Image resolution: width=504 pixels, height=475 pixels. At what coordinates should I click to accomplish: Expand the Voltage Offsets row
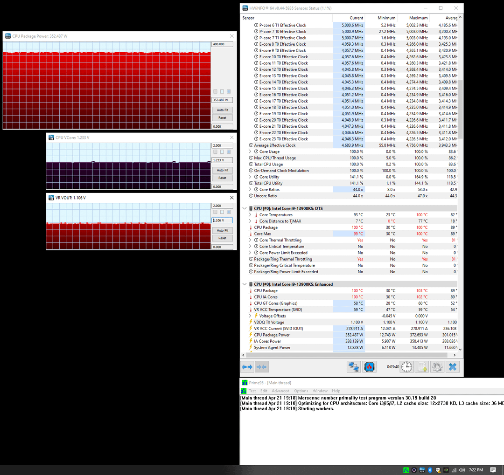tap(250, 316)
